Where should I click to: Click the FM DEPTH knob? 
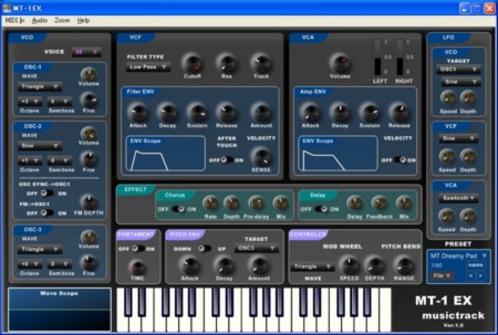[x=89, y=202]
